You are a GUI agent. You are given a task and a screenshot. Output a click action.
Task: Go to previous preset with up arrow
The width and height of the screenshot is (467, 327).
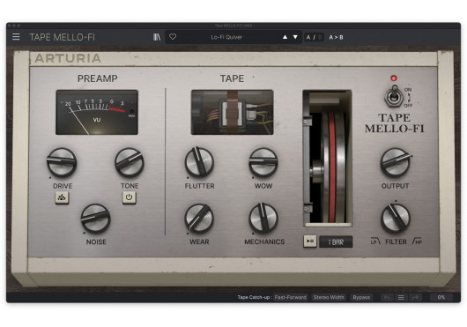click(x=285, y=37)
